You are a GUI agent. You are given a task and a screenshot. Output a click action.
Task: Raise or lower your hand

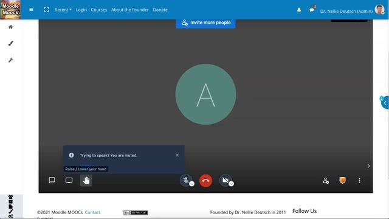click(x=86, y=181)
